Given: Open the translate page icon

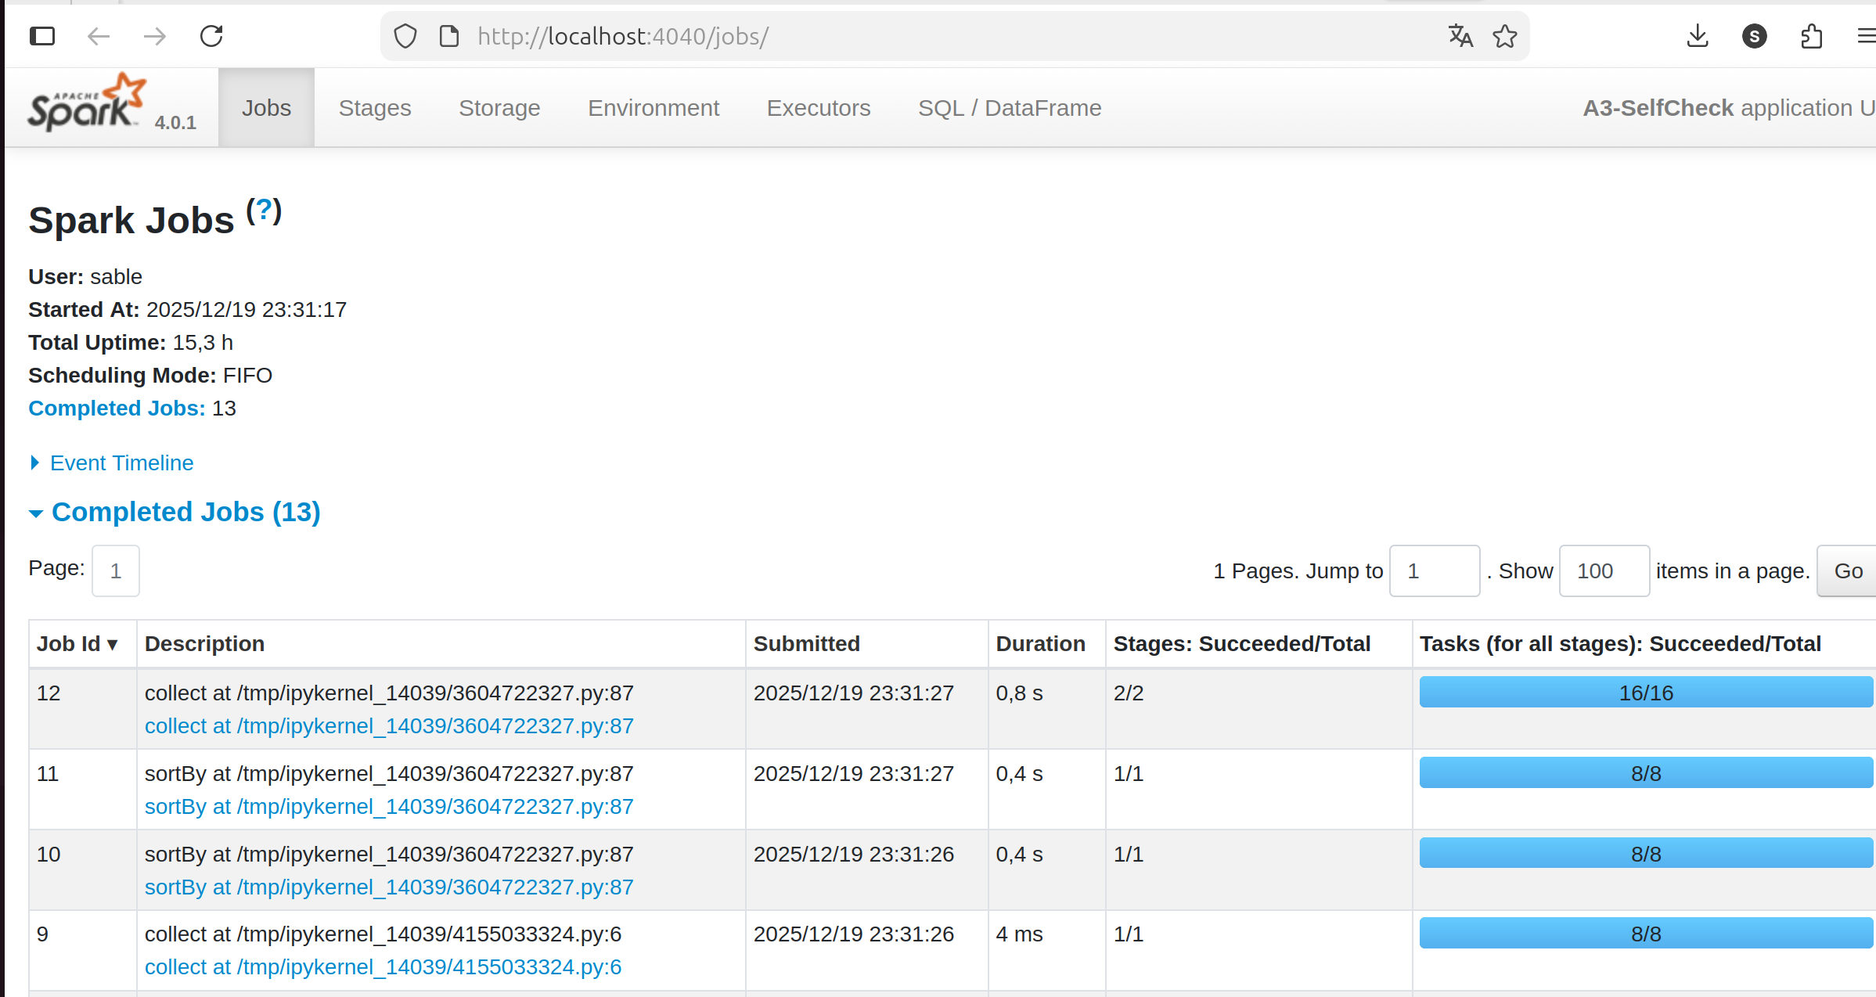Looking at the screenshot, I should click(x=1459, y=36).
